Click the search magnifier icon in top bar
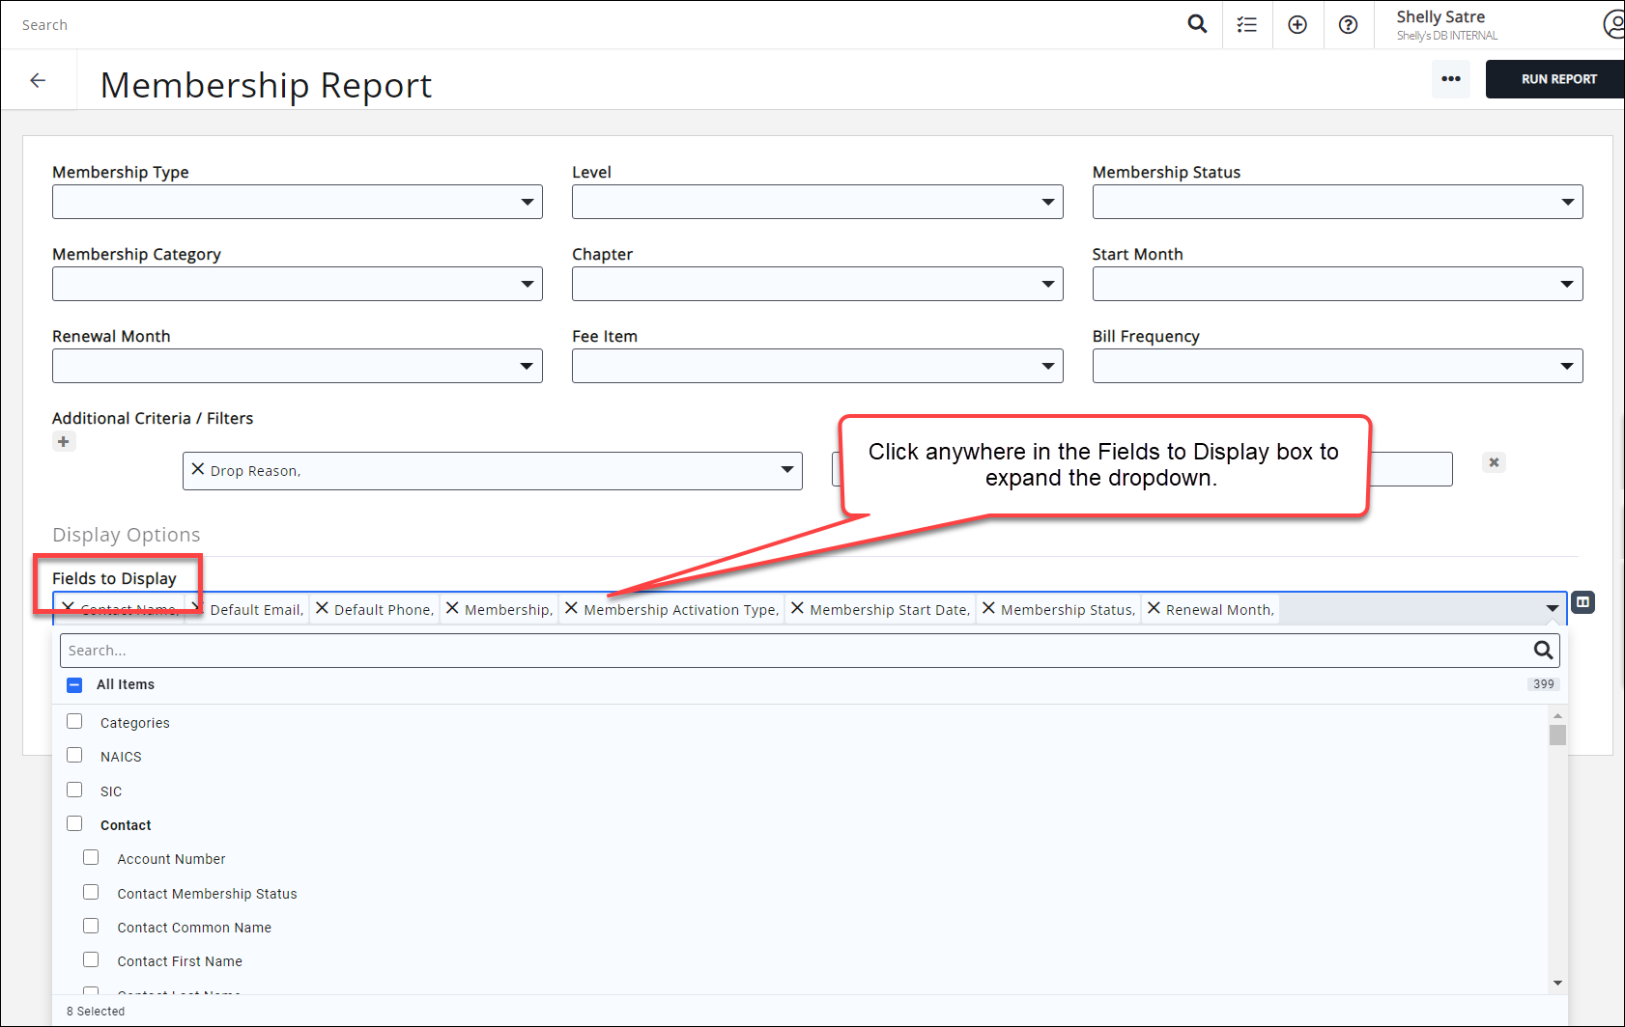Screen dimensions: 1625x1027 click(x=1197, y=24)
